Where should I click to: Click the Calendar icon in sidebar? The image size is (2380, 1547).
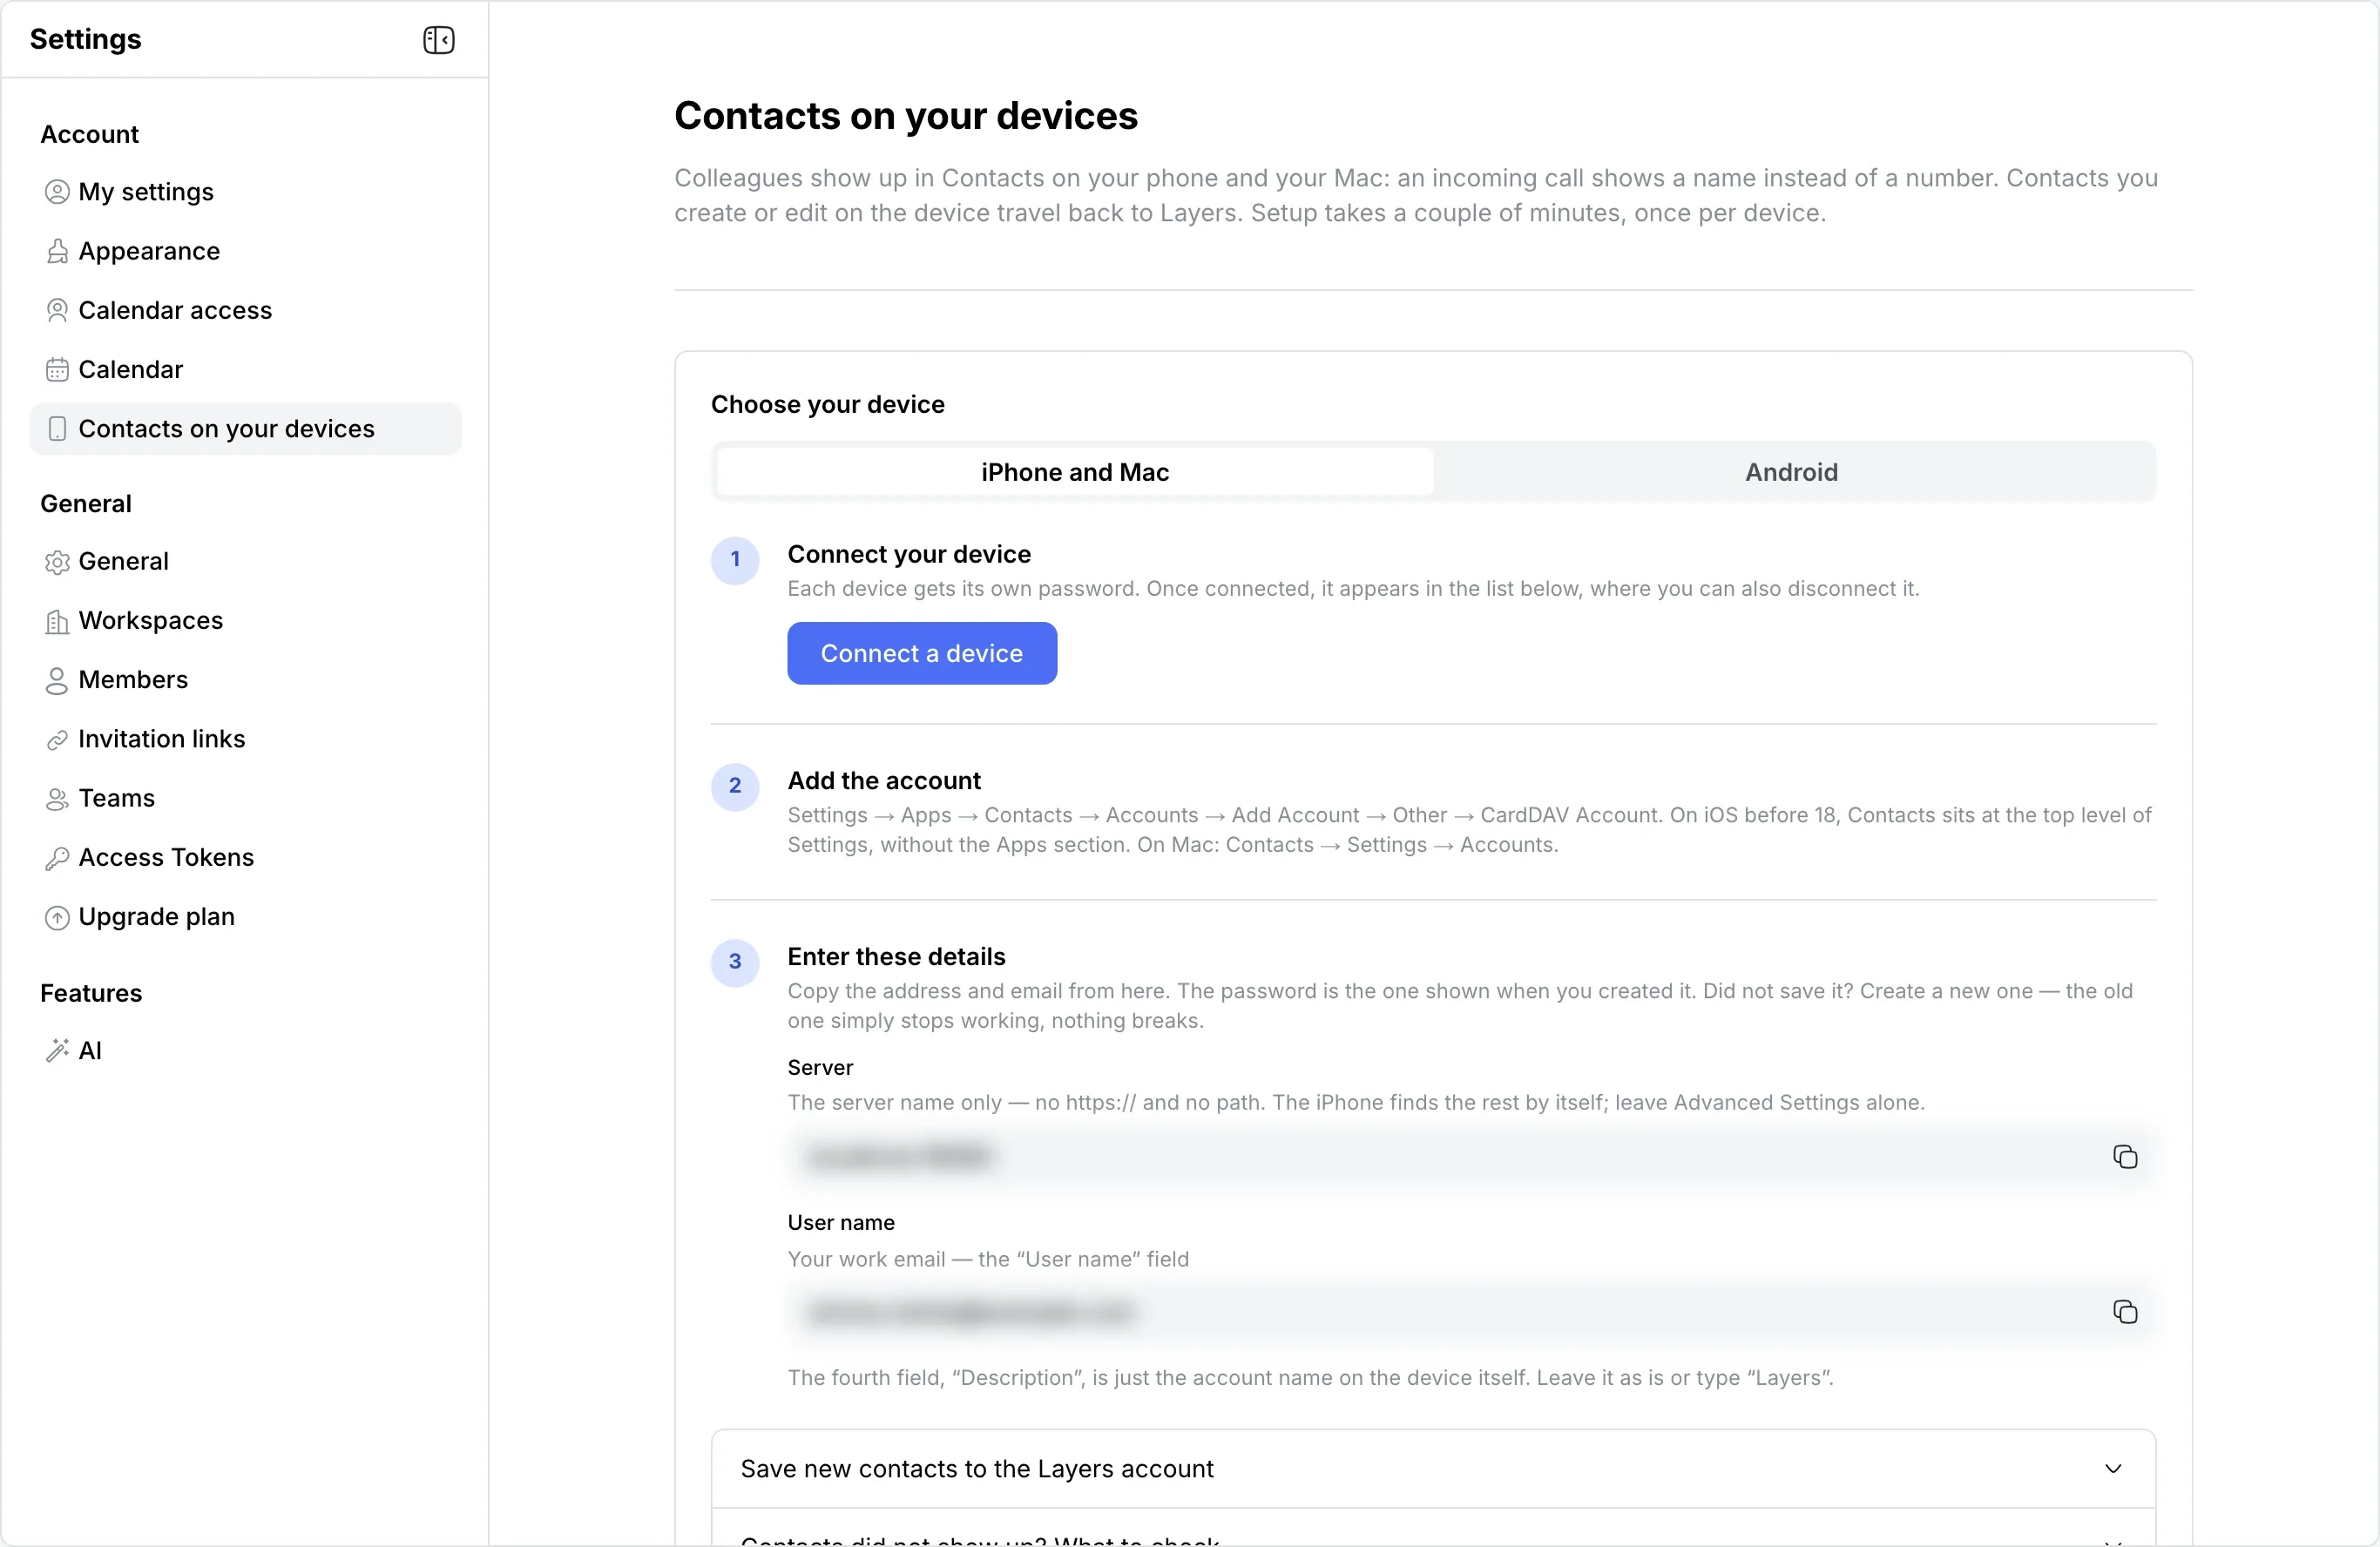coord(57,370)
